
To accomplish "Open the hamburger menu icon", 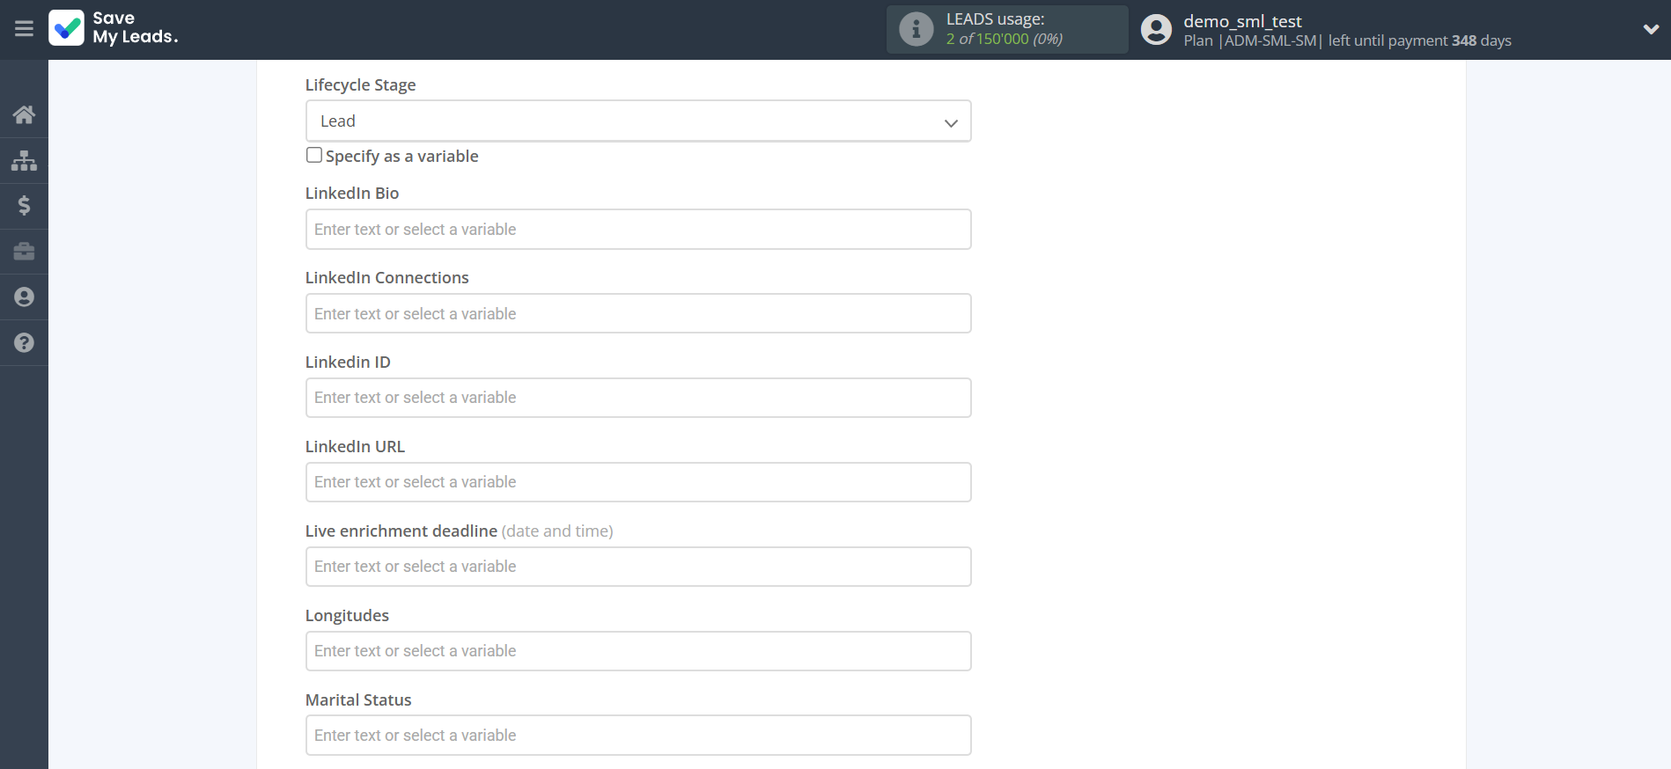I will click(x=24, y=29).
